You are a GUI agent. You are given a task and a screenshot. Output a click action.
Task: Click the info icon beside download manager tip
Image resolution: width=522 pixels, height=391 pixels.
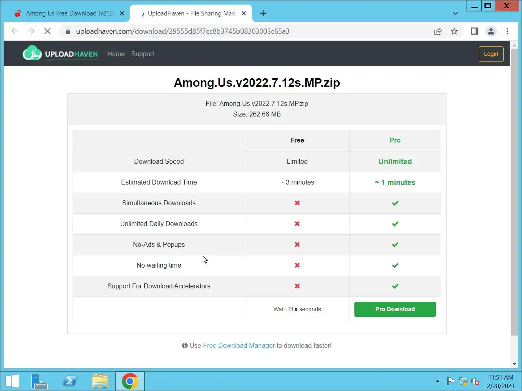tap(185, 345)
